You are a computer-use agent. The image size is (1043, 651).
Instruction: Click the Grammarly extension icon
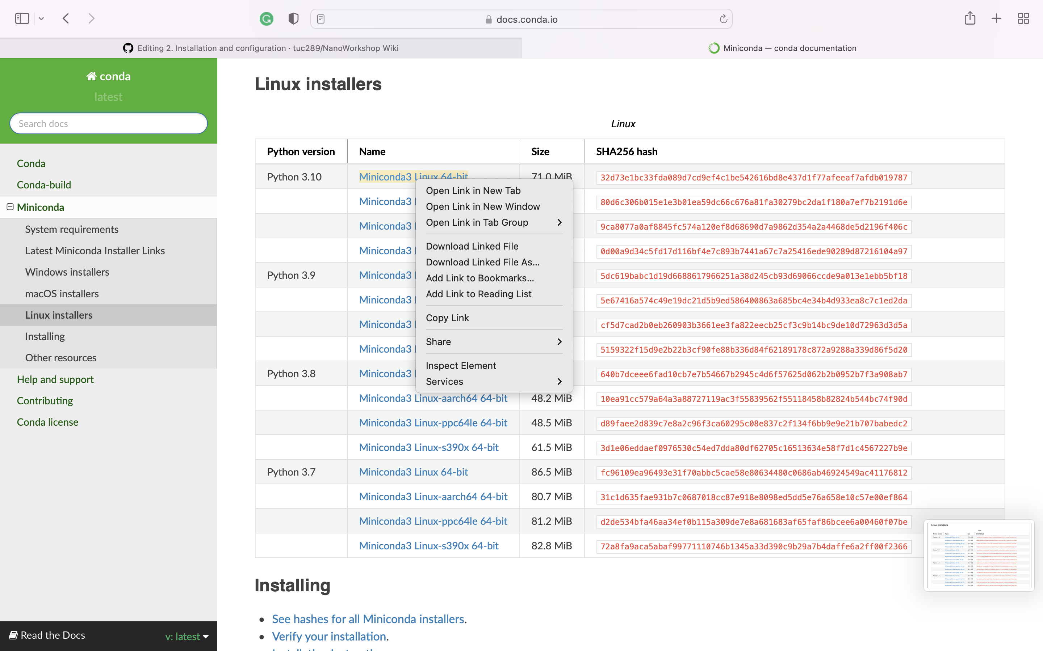266,19
